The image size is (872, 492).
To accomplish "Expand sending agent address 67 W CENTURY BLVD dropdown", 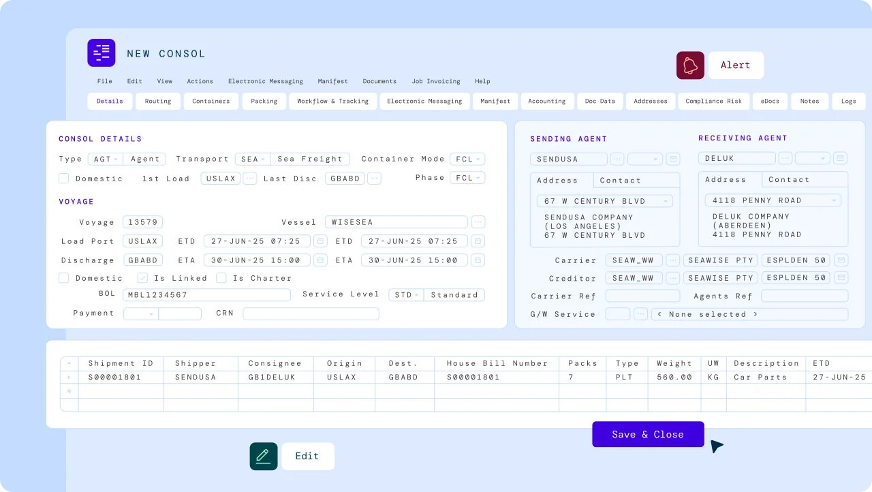I will 605,201.
